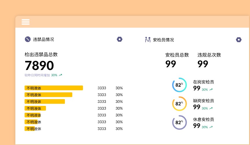This screenshot has width=250, height=145.
Task: Click the 99 under 安检员总数
Action: click(x=171, y=64)
